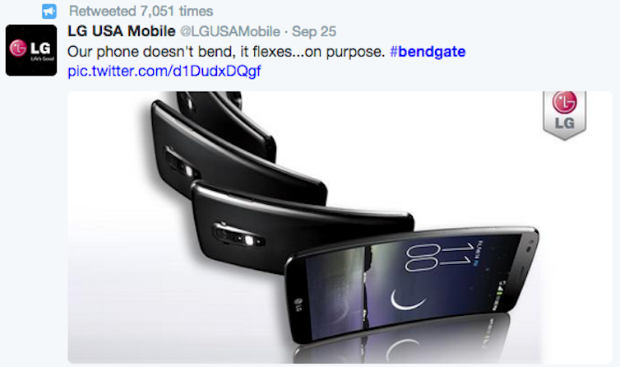
Task: Click the @LGUSAMobile handle
Action: (230, 31)
